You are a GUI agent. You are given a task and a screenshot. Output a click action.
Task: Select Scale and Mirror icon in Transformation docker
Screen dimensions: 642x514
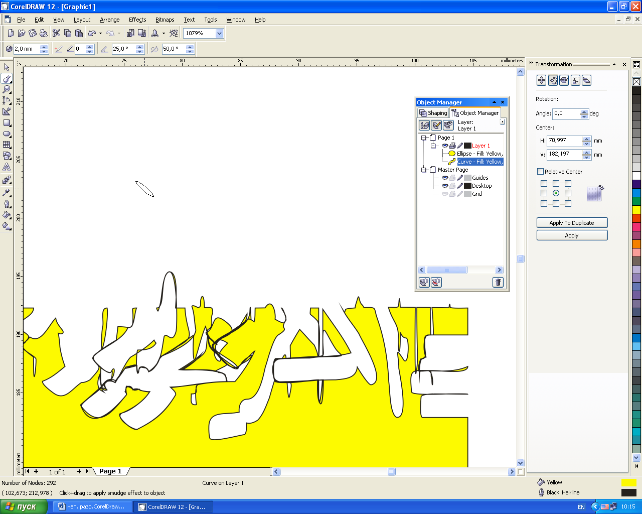[564, 80]
